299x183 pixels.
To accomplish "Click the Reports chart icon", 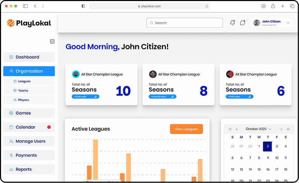I will (11, 169).
